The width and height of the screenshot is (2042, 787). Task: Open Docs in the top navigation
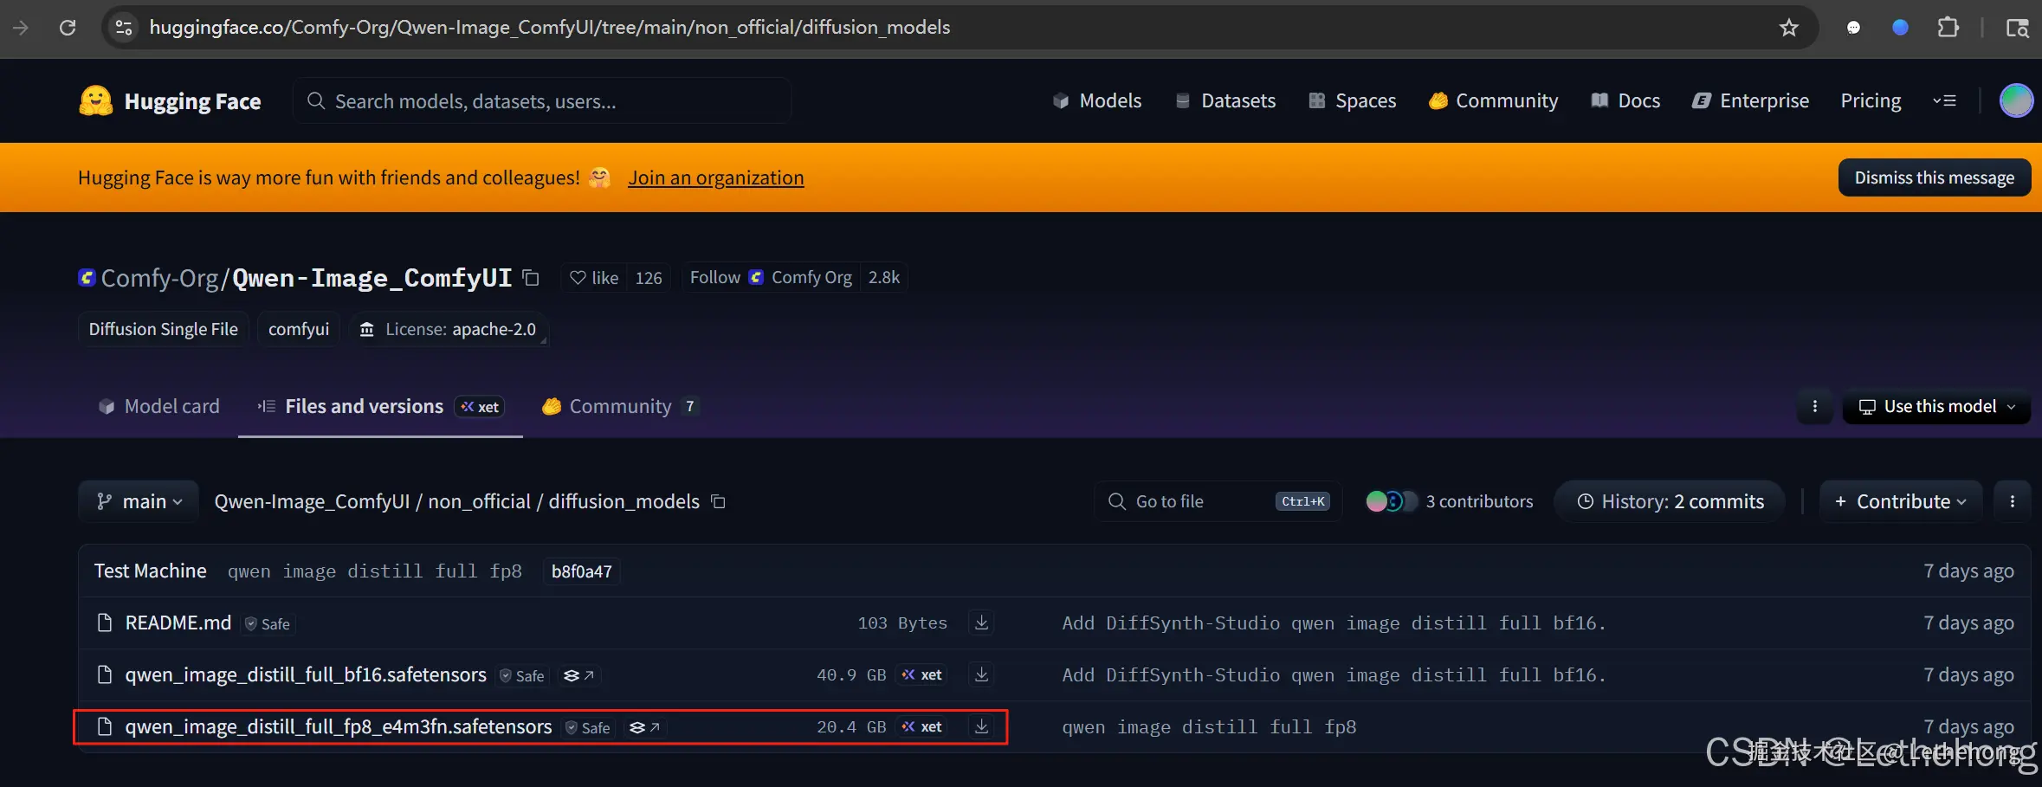click(1625, 100)
